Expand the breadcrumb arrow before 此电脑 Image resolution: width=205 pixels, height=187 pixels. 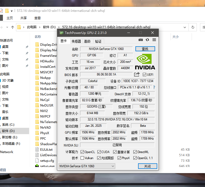point(24,27)
